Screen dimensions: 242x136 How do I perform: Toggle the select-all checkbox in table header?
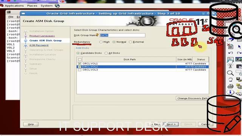pyautogui.click(x=80, y=60)
